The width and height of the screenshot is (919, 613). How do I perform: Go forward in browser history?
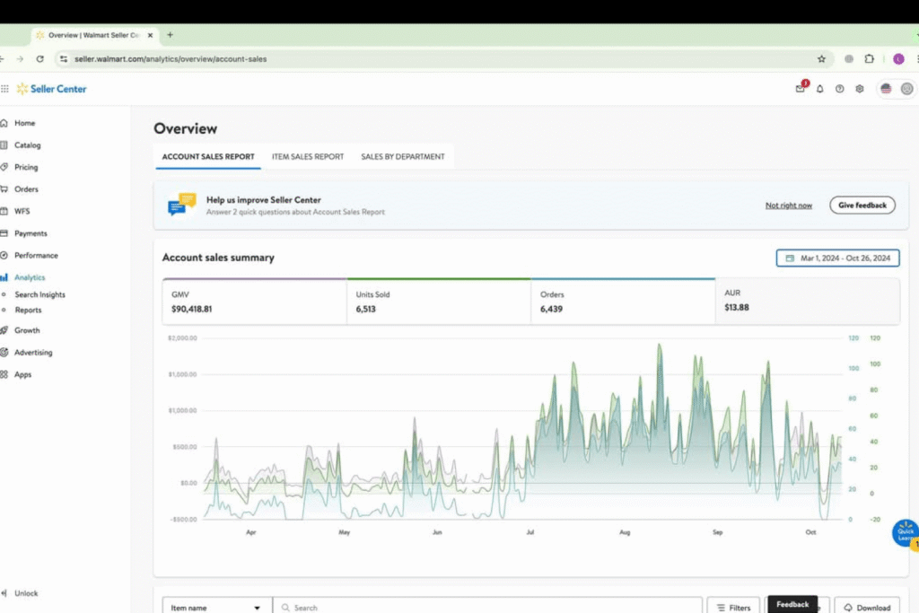coord(20,58)
